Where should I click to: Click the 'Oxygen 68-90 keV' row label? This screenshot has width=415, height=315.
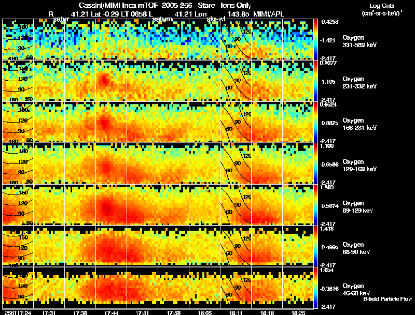(x=356, y=248)
